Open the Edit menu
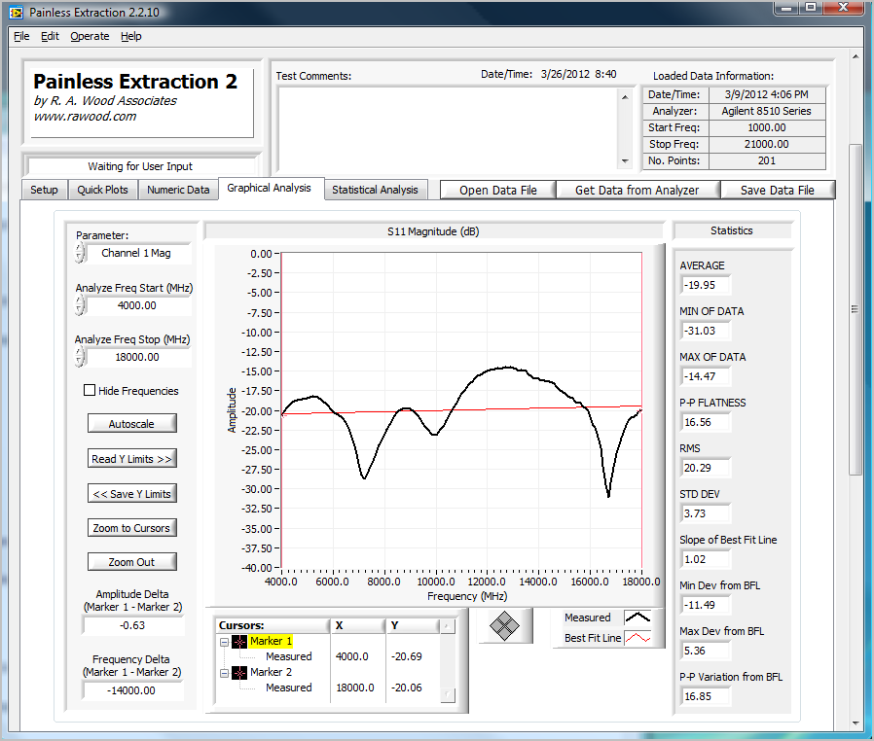The width and height of the screenshot is (874, 741). coord(50,36)
